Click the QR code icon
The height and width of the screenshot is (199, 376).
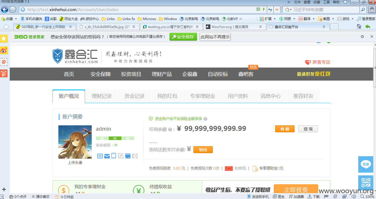[x=366, y=183]
